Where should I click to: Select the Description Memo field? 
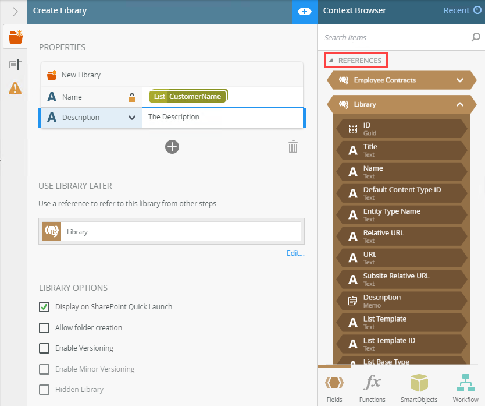point(402,301)
